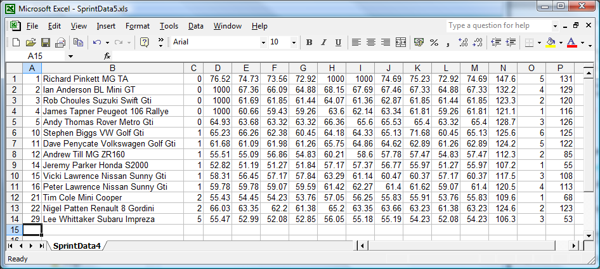Click Increase Indent icon

(511, 42)
